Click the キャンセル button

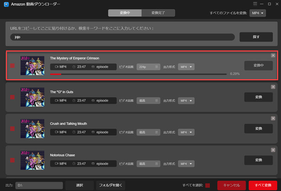[231, 185]
